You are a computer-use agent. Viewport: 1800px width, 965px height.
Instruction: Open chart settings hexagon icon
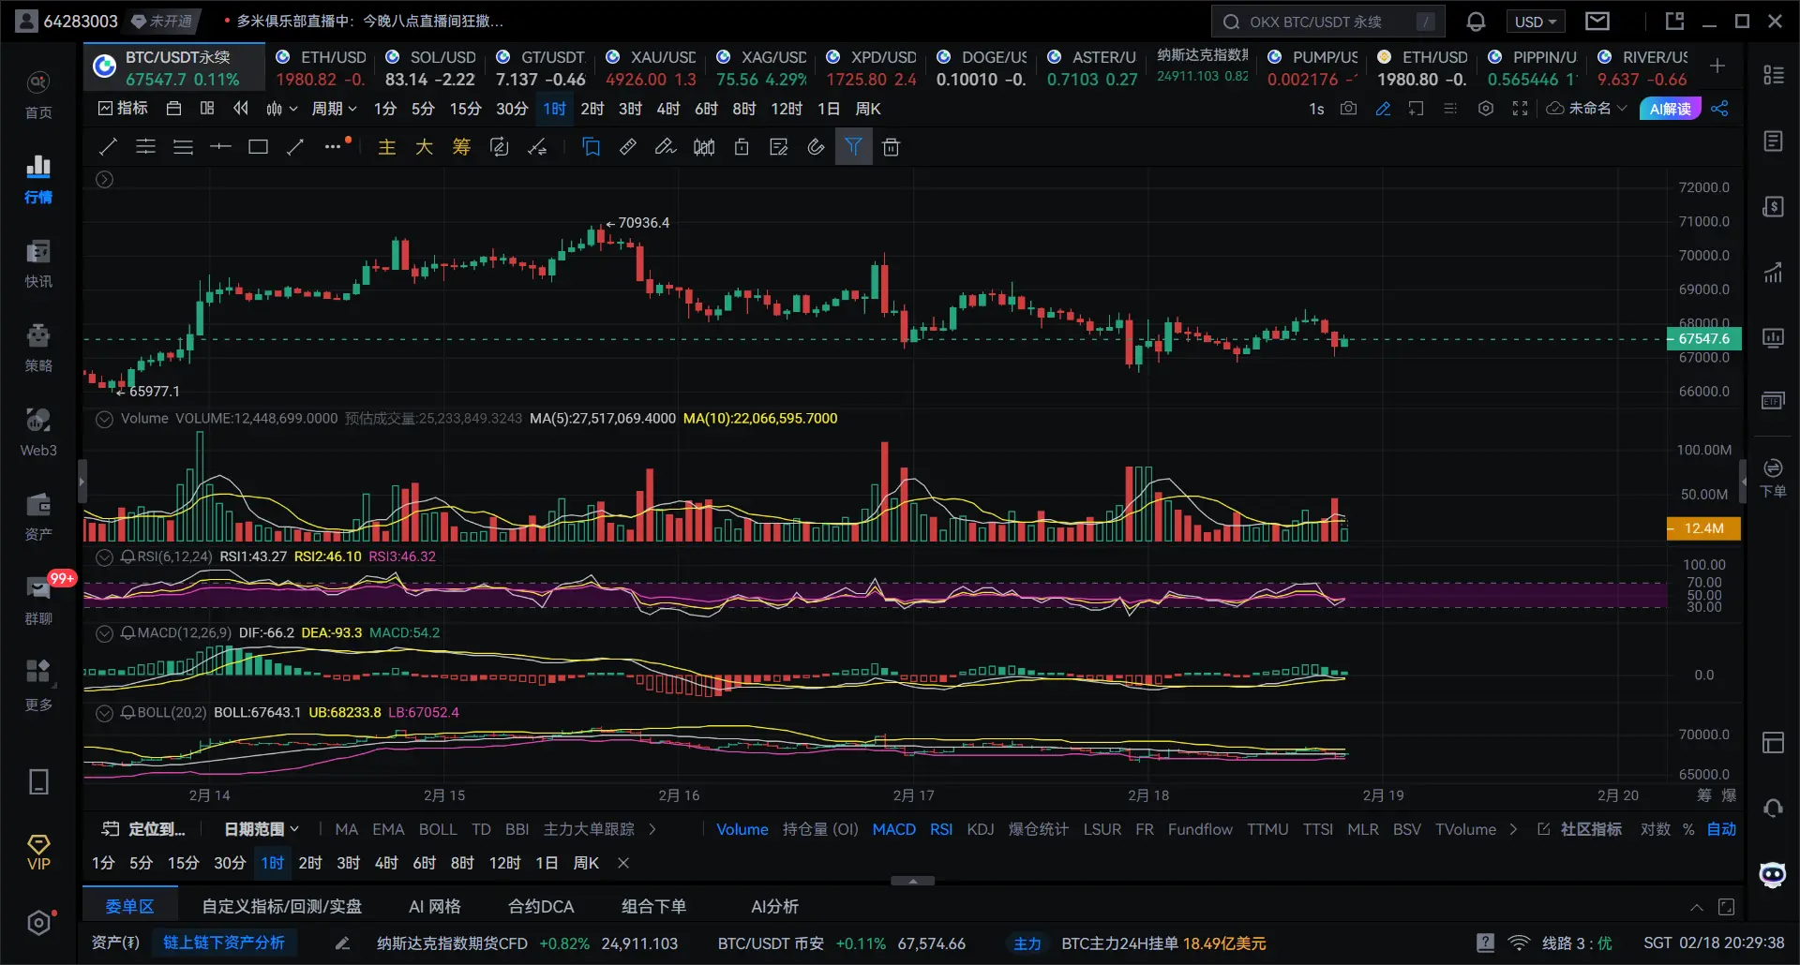coord(1485,109)
